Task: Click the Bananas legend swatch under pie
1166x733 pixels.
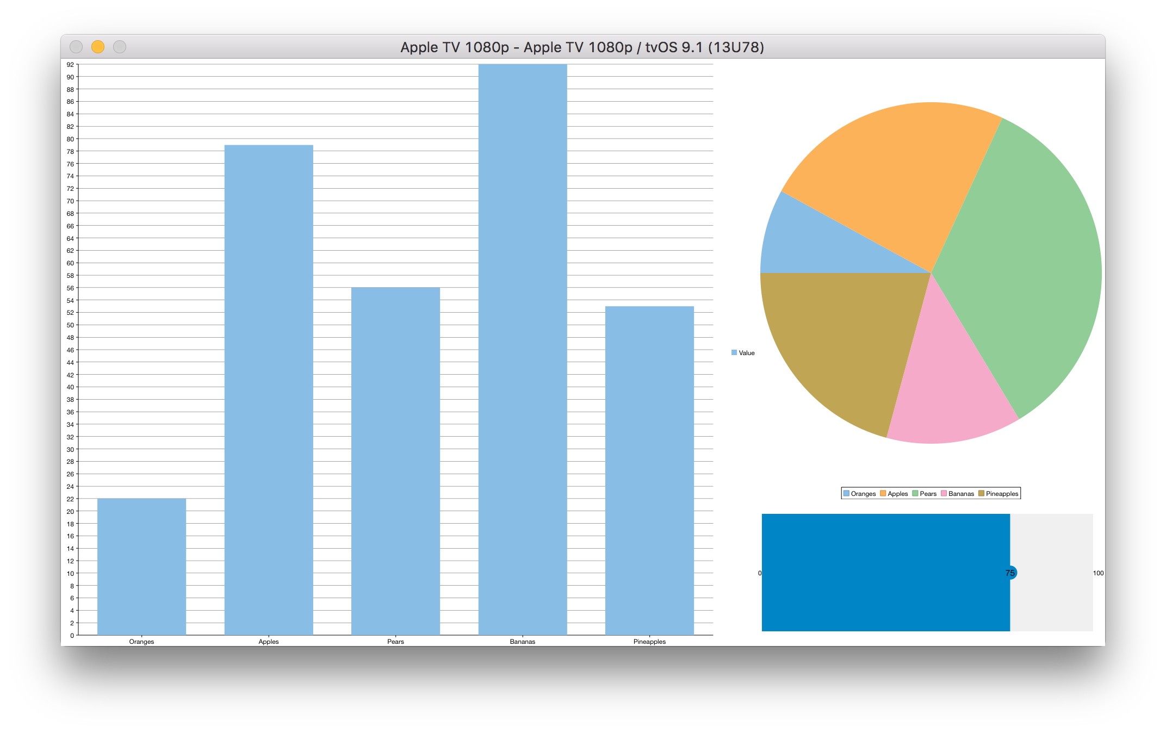Action: (x=944, y=493)
